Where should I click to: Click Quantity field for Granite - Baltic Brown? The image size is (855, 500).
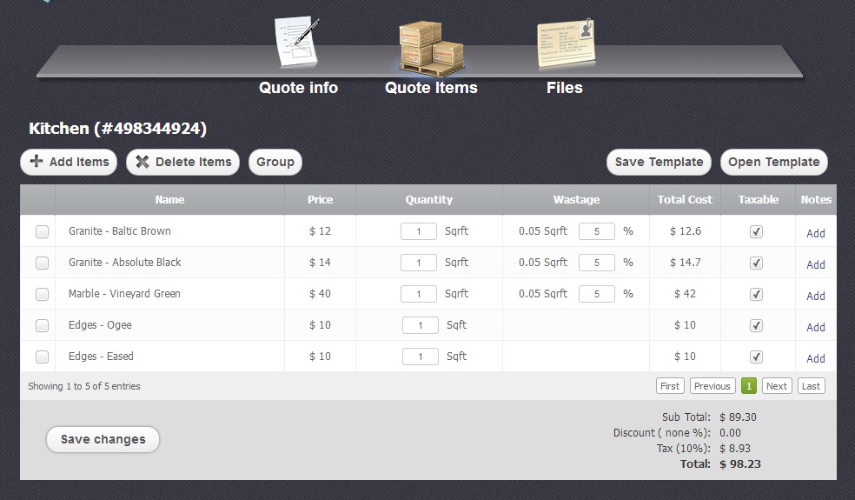[419, 232]
